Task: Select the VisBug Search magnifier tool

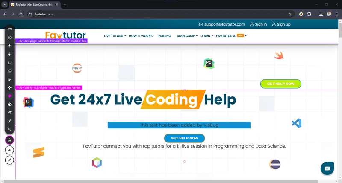Action: coord(9,129)
